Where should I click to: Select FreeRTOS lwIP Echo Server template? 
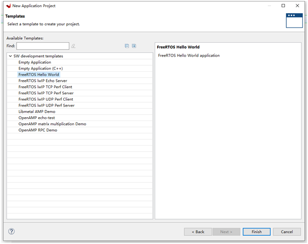(43, 81)
